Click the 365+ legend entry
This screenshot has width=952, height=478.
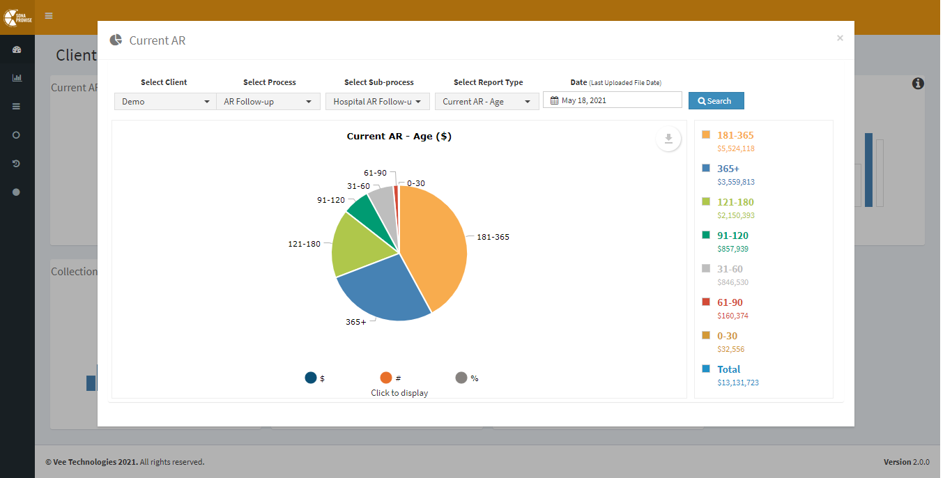coord(728,169)
